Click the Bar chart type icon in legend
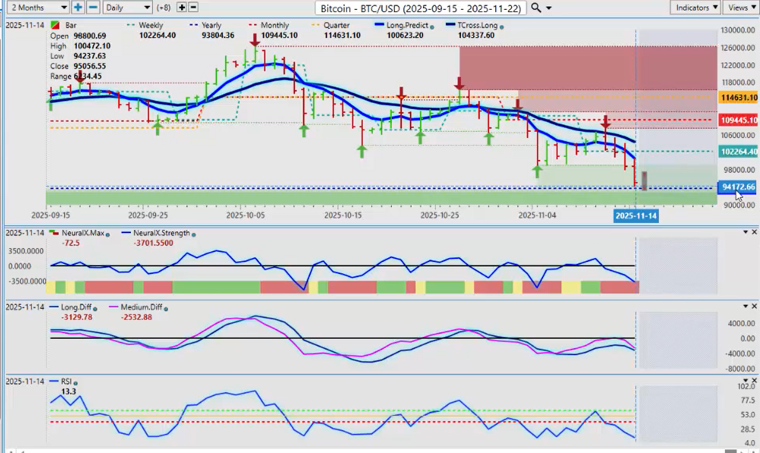 coord(52,25)
